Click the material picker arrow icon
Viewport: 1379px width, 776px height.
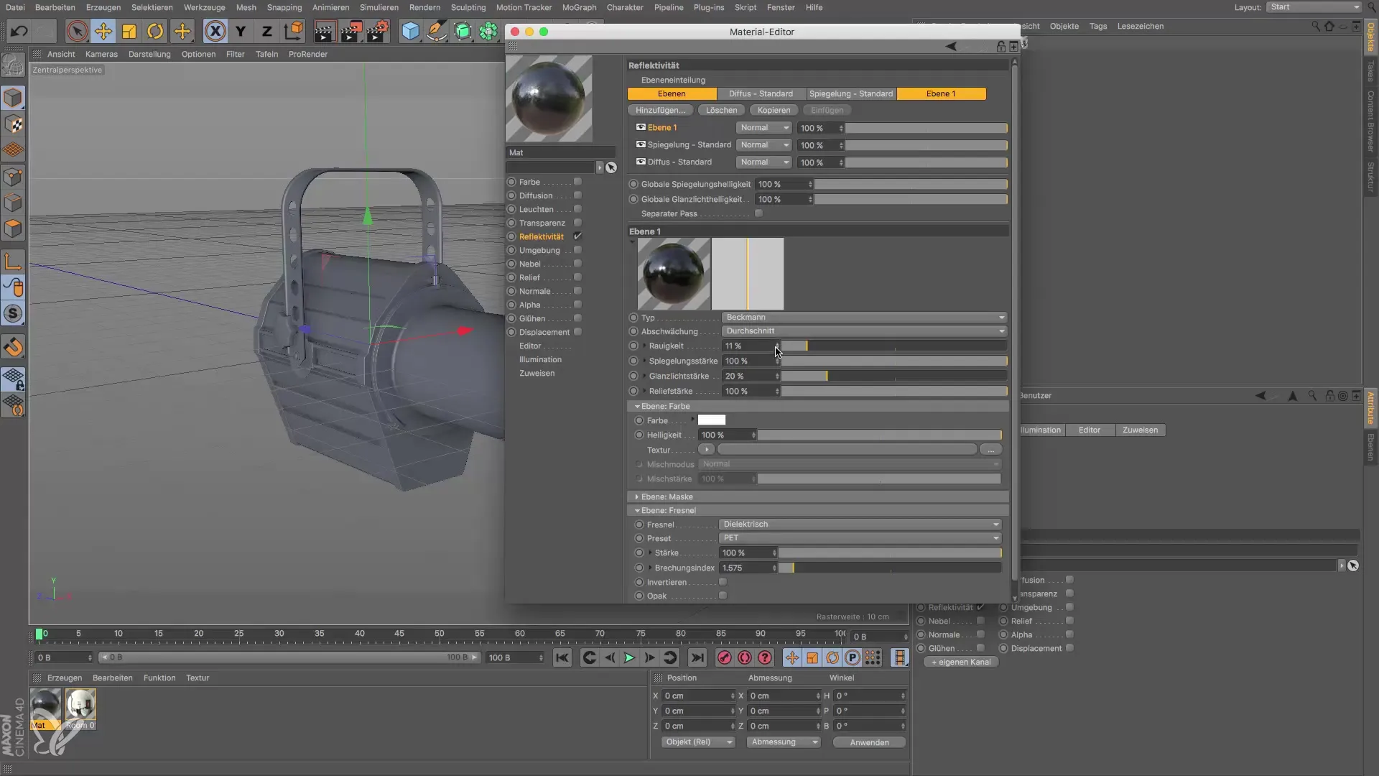tap(611, 167)
